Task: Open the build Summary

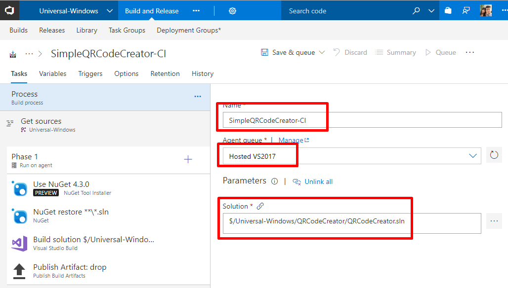Action: [395, 52]
